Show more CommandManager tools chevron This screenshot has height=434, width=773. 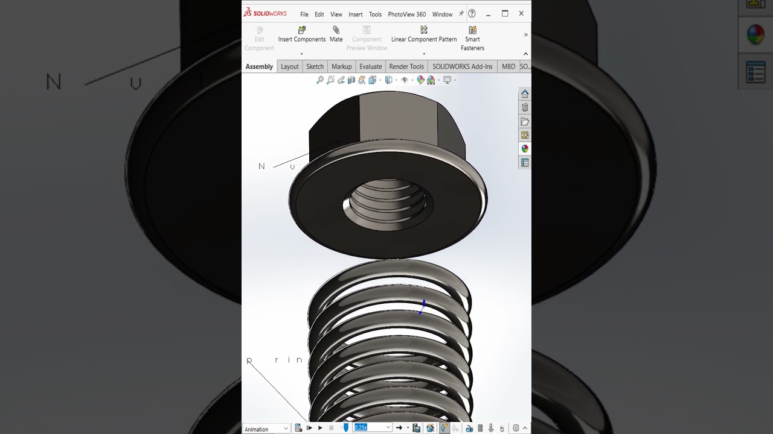[x=525, y=35]
